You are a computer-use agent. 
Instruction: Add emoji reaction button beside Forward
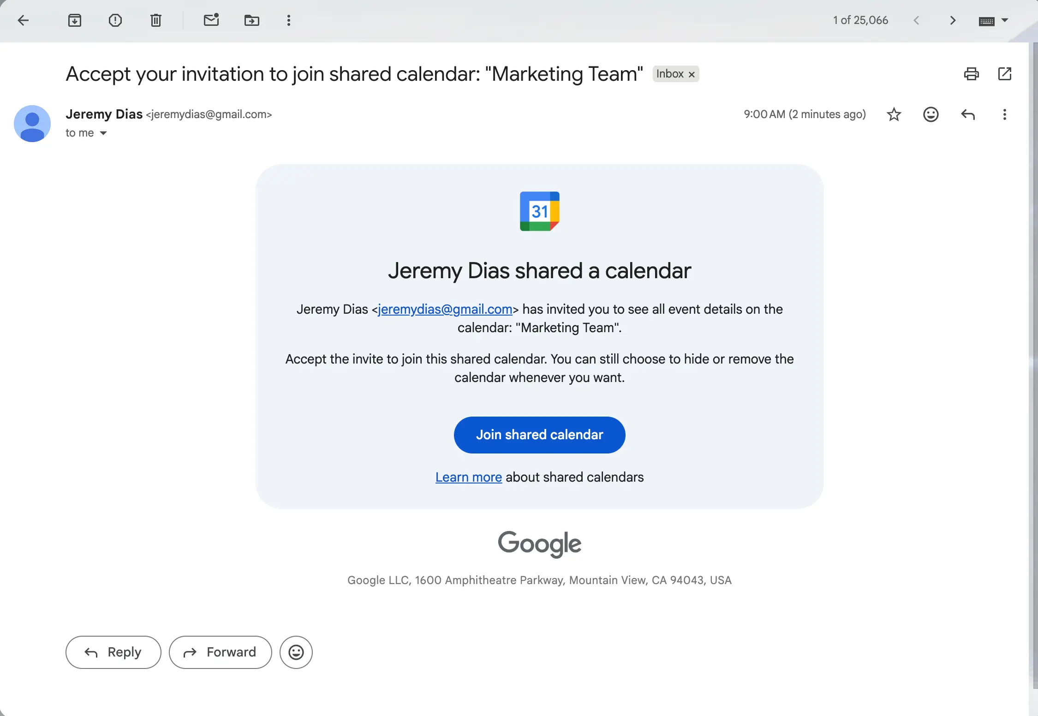click(x=296, y=652)
